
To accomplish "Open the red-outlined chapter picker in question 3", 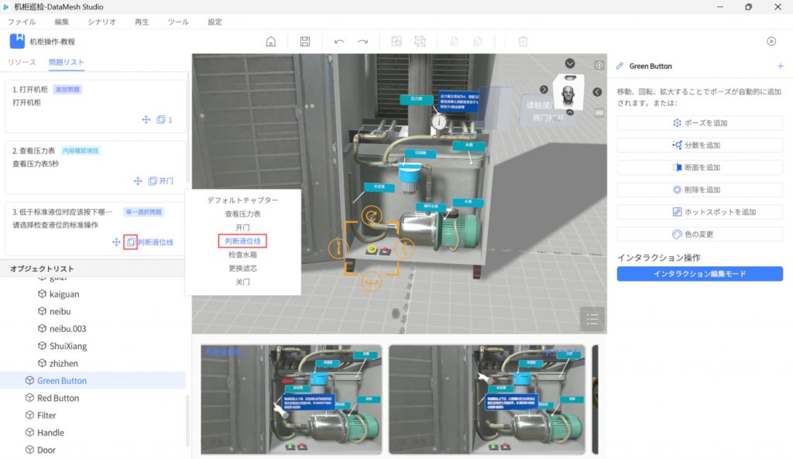I will (131, 242).
